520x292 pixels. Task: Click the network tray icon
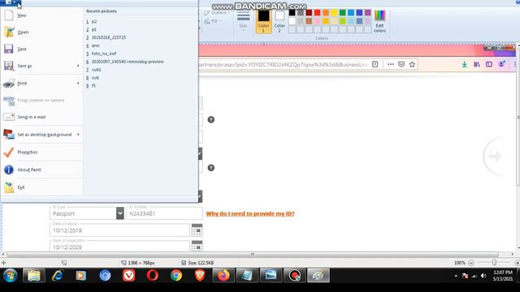click(474, 276)
